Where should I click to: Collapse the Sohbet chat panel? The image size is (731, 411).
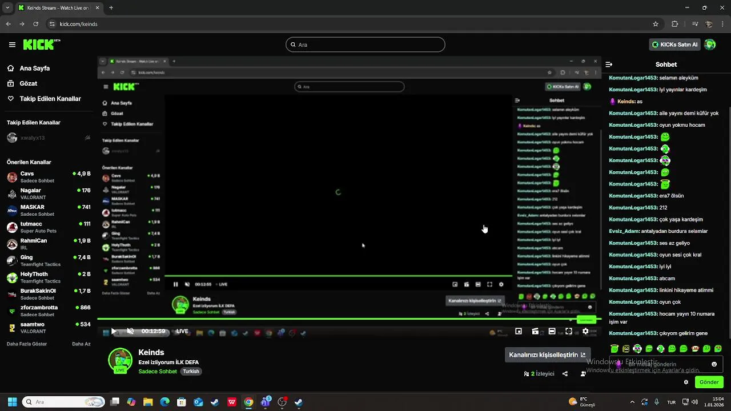(609, 65)
